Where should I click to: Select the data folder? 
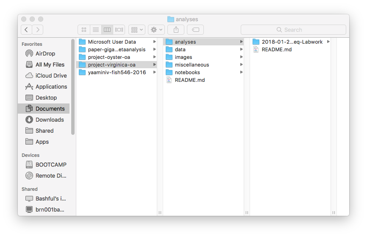point(203,50)
